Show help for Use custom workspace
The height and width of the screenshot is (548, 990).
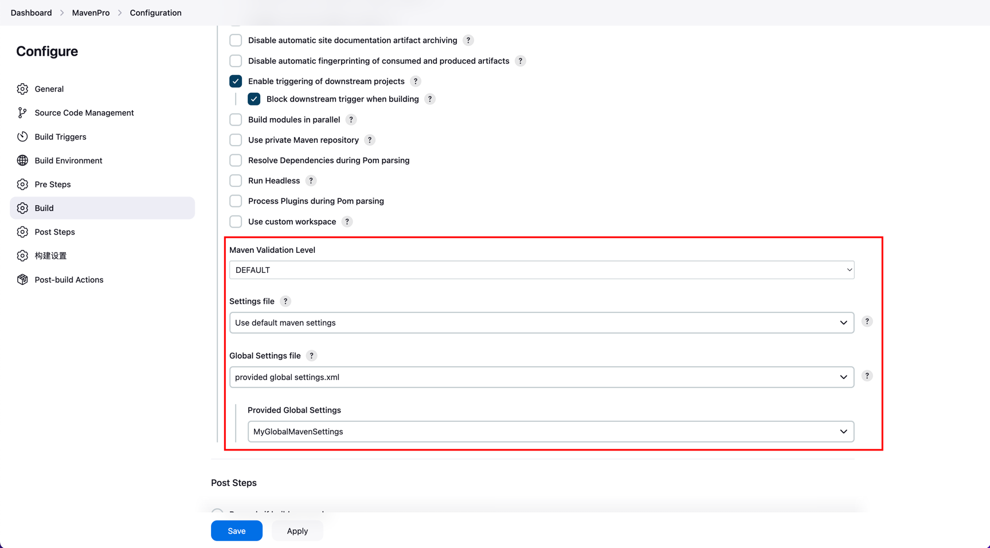coord(347,222)
